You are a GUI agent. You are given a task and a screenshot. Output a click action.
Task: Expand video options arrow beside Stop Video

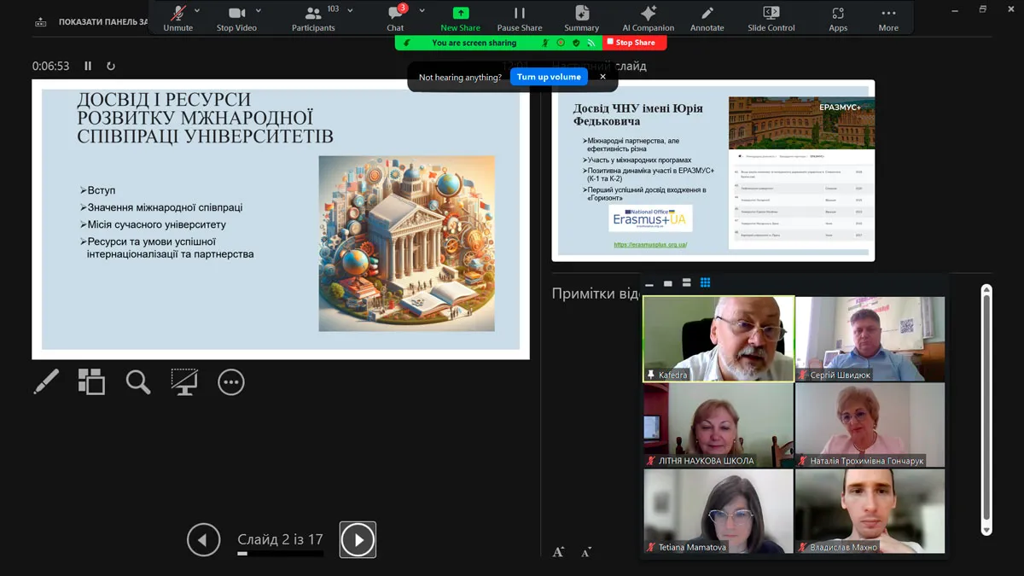pos(259,11)
